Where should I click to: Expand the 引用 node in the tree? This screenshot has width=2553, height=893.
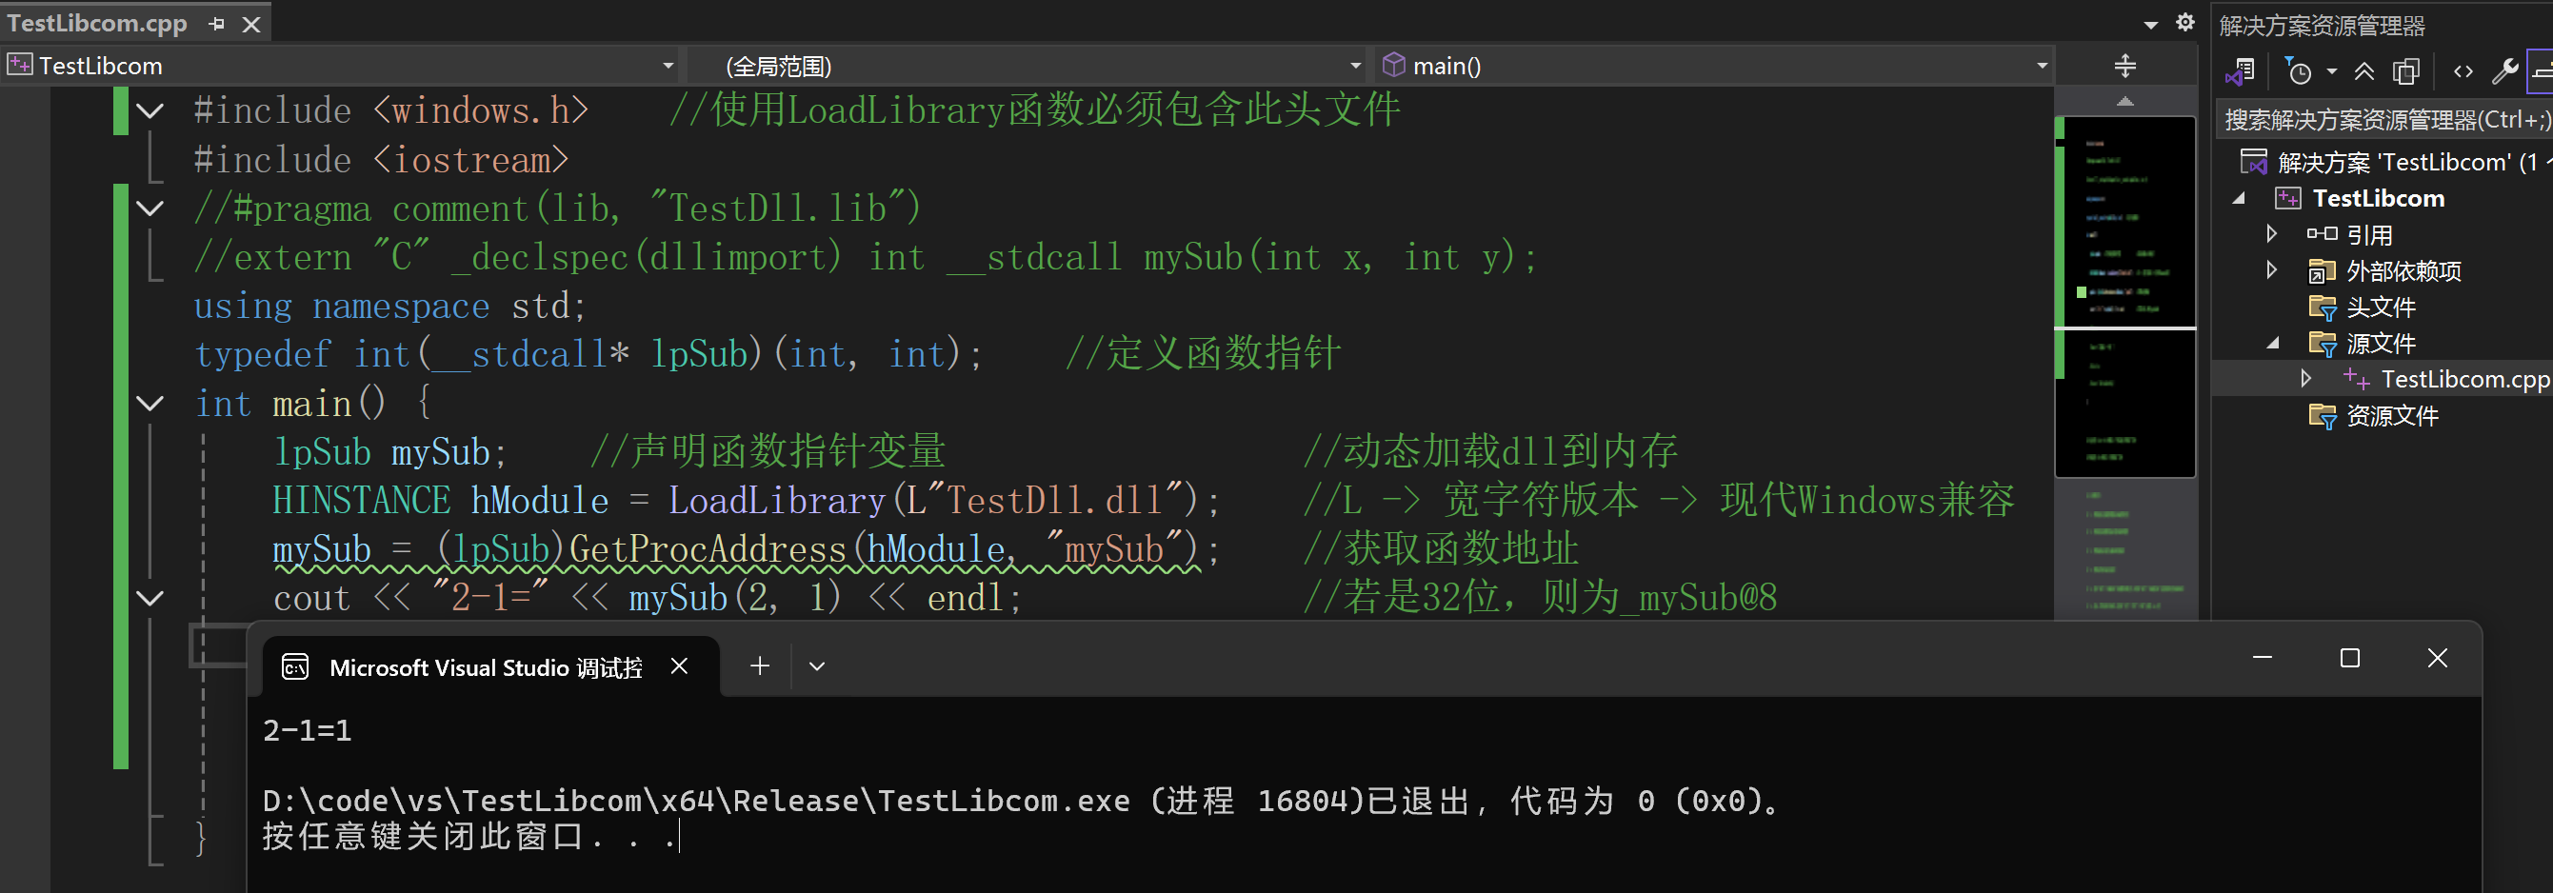(2271, 234)
